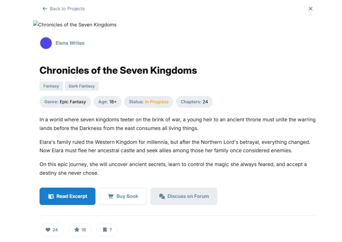
Task: Open the Read Excerpt button
Action: [x=67, y=196]
